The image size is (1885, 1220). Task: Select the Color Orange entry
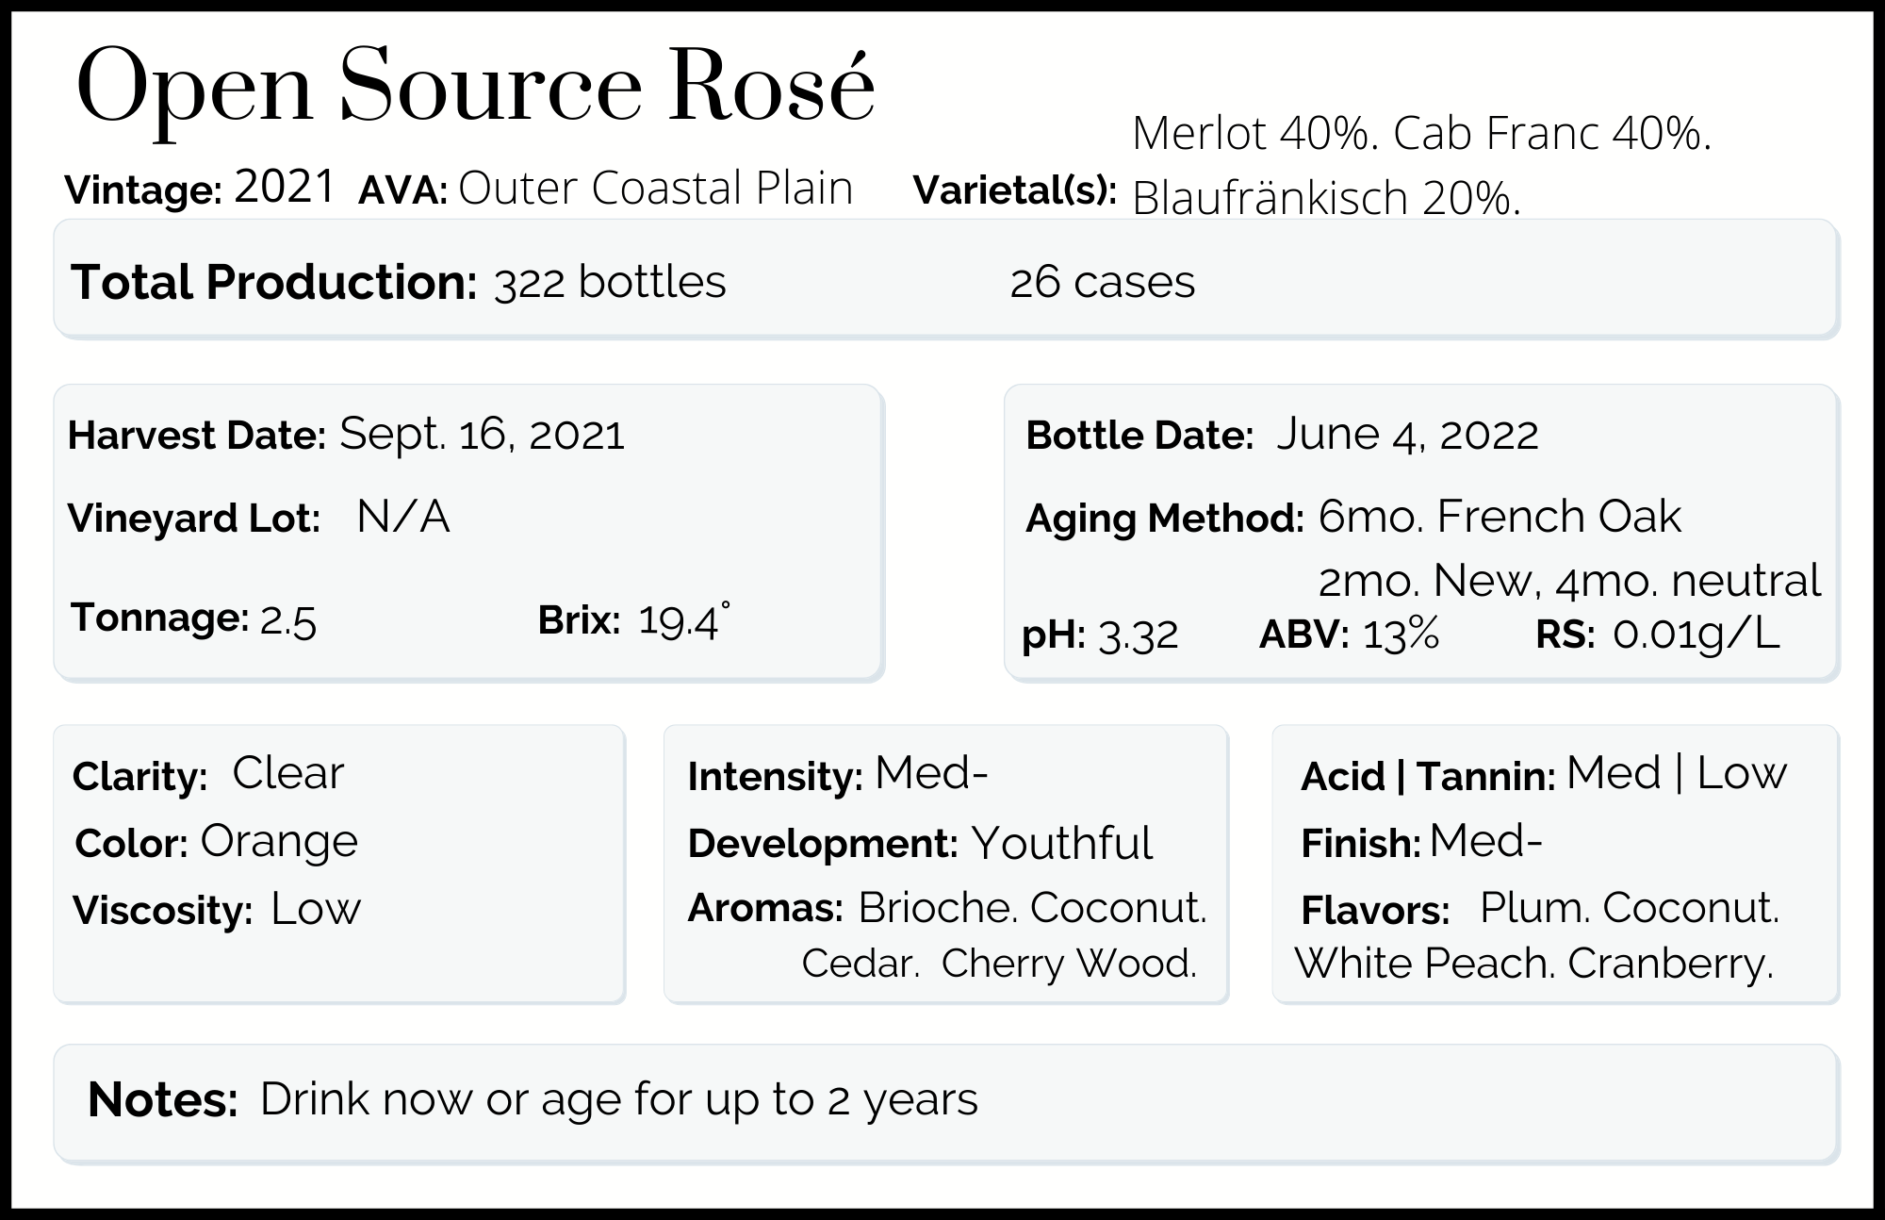(279, 842)
